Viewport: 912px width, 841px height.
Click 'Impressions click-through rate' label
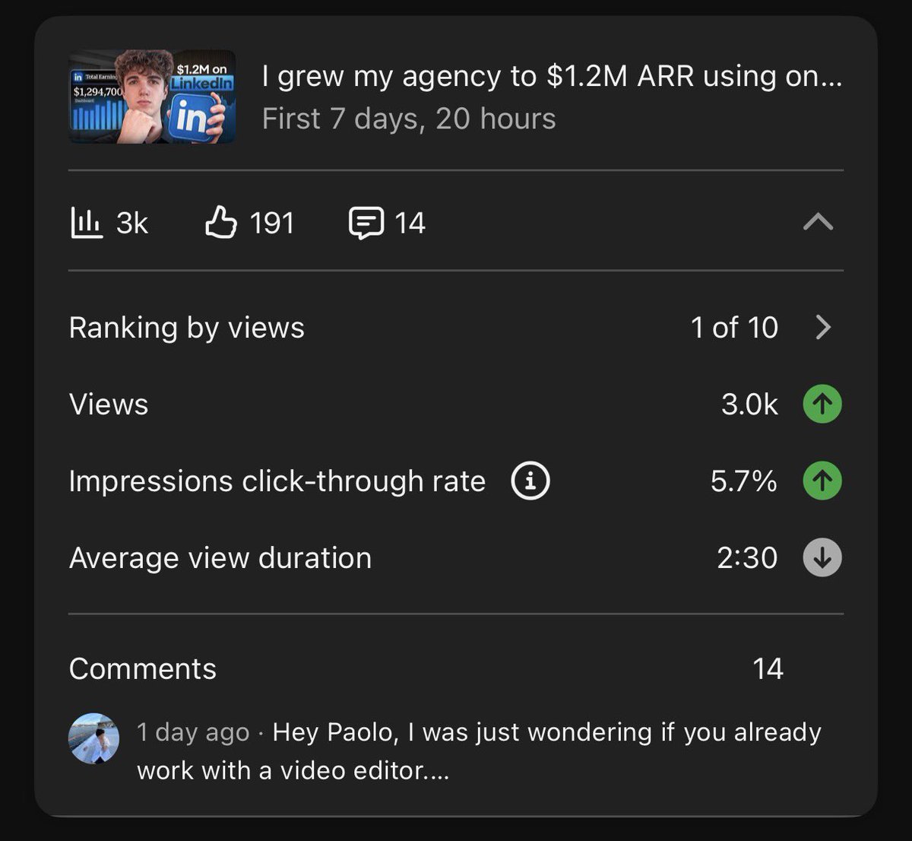tap(277, 481)
